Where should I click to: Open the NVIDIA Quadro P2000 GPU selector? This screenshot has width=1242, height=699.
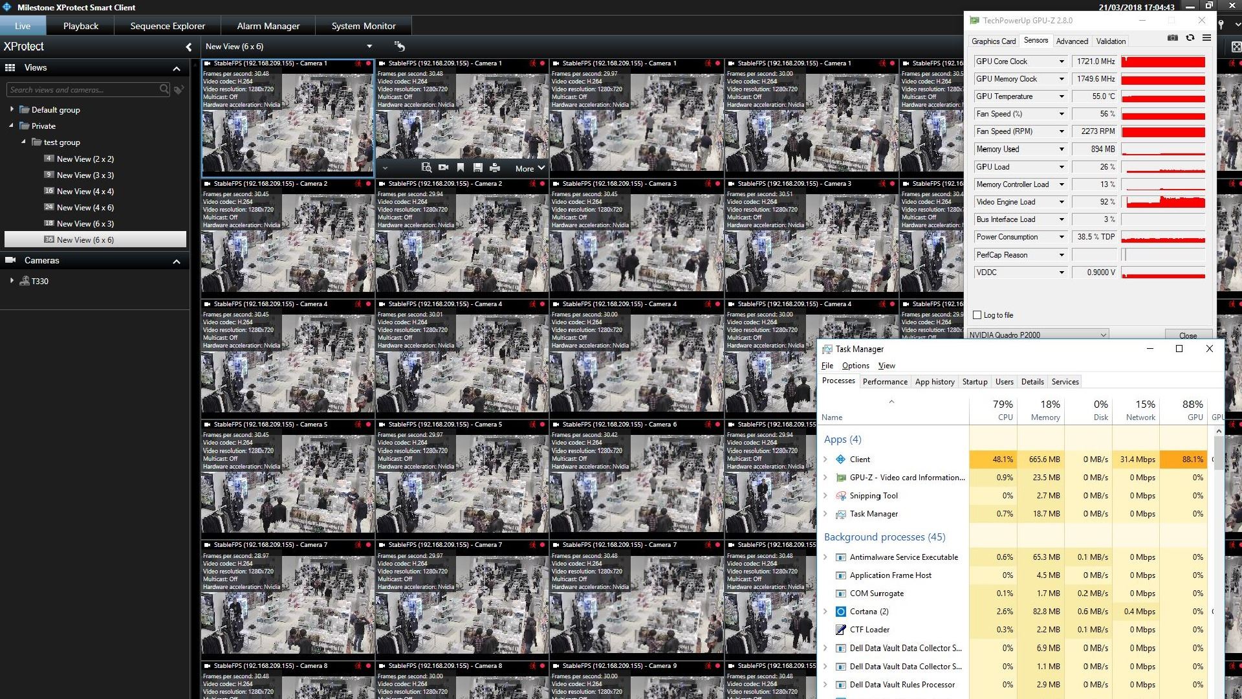(1038, 335)
